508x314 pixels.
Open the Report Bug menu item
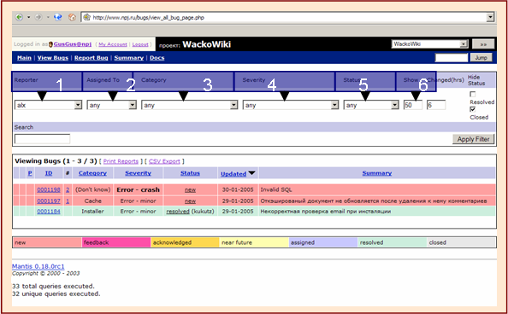(x=91, y=58)
